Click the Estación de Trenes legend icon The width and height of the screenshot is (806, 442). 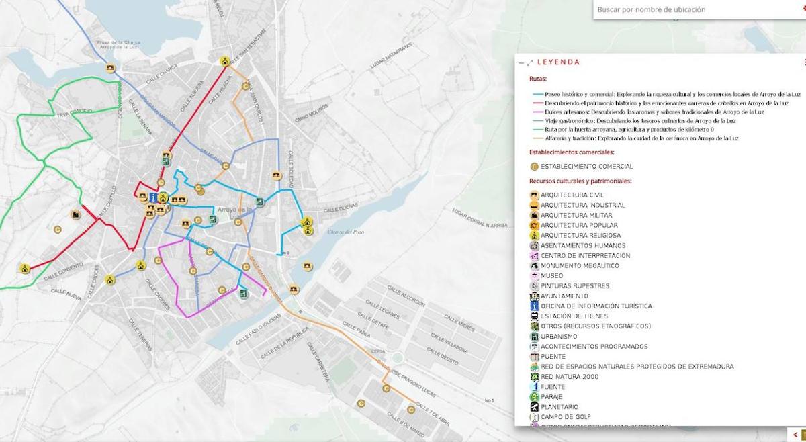click(x=534, y=316)
